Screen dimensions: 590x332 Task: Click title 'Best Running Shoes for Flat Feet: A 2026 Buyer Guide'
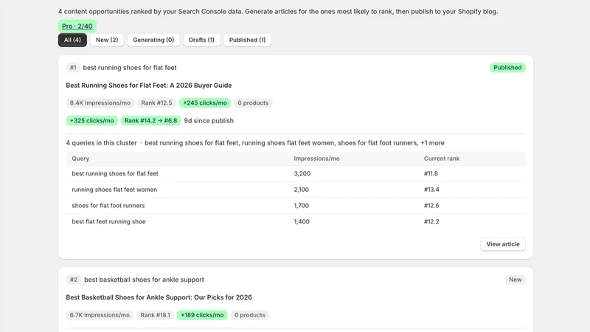[x=149, y=85]
